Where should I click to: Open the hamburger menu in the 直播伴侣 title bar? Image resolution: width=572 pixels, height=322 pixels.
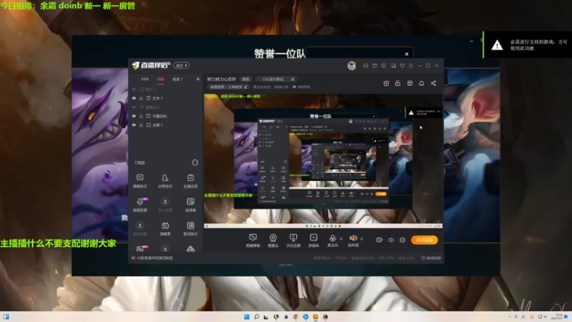click(410, 66)
